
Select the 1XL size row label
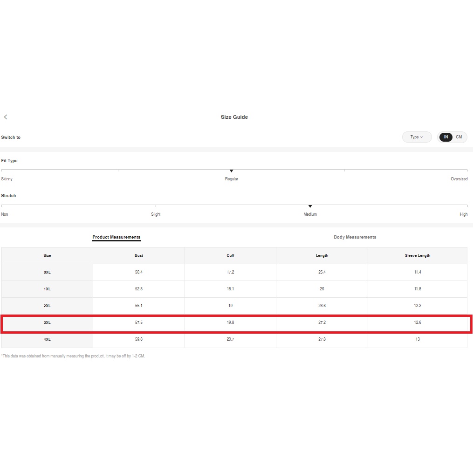(47, 289)
